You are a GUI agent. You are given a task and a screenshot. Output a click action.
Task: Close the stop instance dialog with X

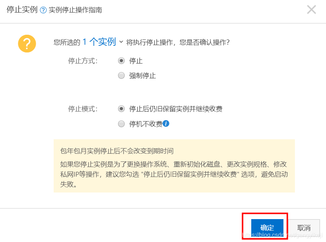(312, 10)
